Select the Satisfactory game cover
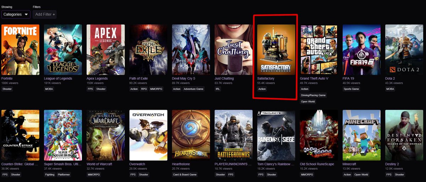 click(x=276, y=50)
